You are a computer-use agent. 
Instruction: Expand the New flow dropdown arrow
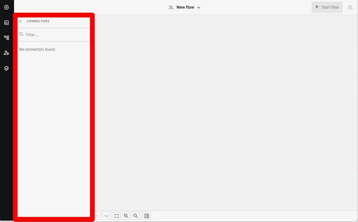pyautogui.click(x=199, y=8)
